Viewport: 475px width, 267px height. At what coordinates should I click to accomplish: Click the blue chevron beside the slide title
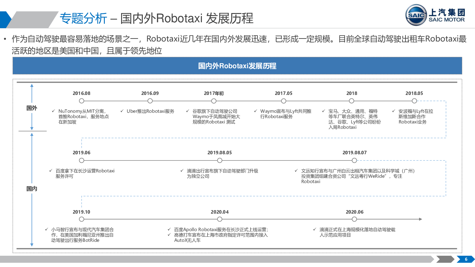tap(5, 20)
